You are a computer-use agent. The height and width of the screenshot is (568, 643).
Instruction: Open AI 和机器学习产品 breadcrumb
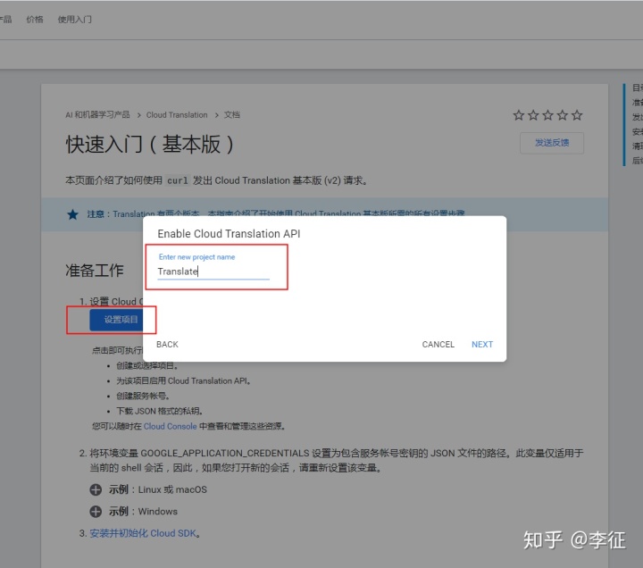[97, 115]
